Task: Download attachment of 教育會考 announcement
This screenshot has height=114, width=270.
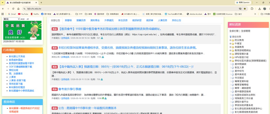Action: coord(102,38)
